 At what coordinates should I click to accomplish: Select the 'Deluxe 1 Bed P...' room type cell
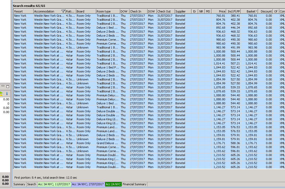coord(108,68)
